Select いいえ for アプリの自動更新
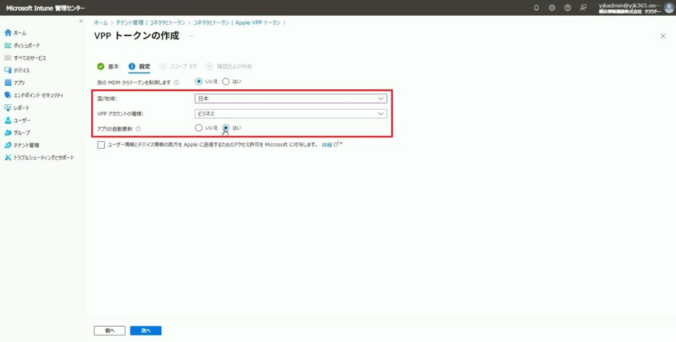The width and height of the screenshot is (676, 342). (198, 127)
